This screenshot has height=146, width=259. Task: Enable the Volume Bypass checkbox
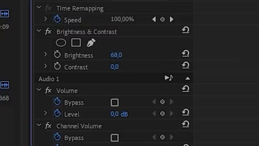(115, 103)
